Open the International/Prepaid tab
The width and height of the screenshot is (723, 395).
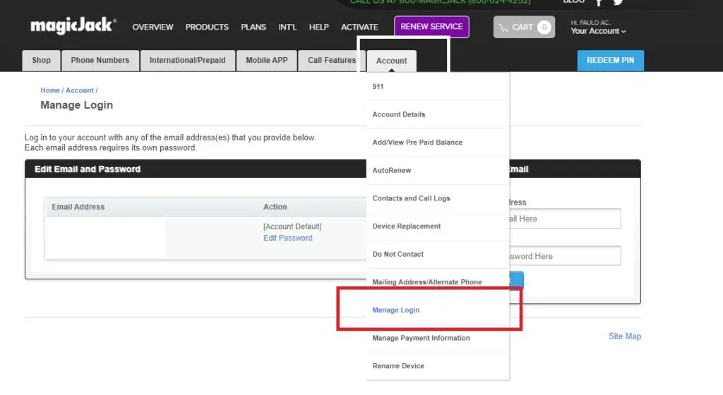(187, 61)
